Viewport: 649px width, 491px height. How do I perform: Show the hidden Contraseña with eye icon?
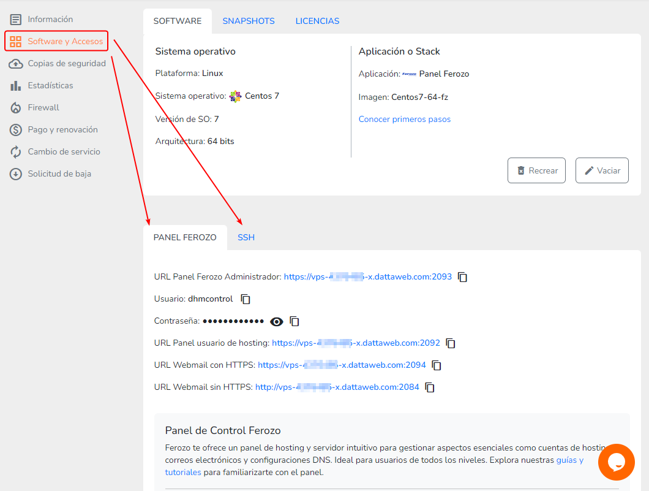tap(277, 322)
